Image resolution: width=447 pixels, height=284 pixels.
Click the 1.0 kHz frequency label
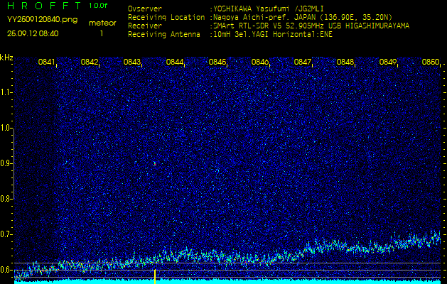pos(6,129)
